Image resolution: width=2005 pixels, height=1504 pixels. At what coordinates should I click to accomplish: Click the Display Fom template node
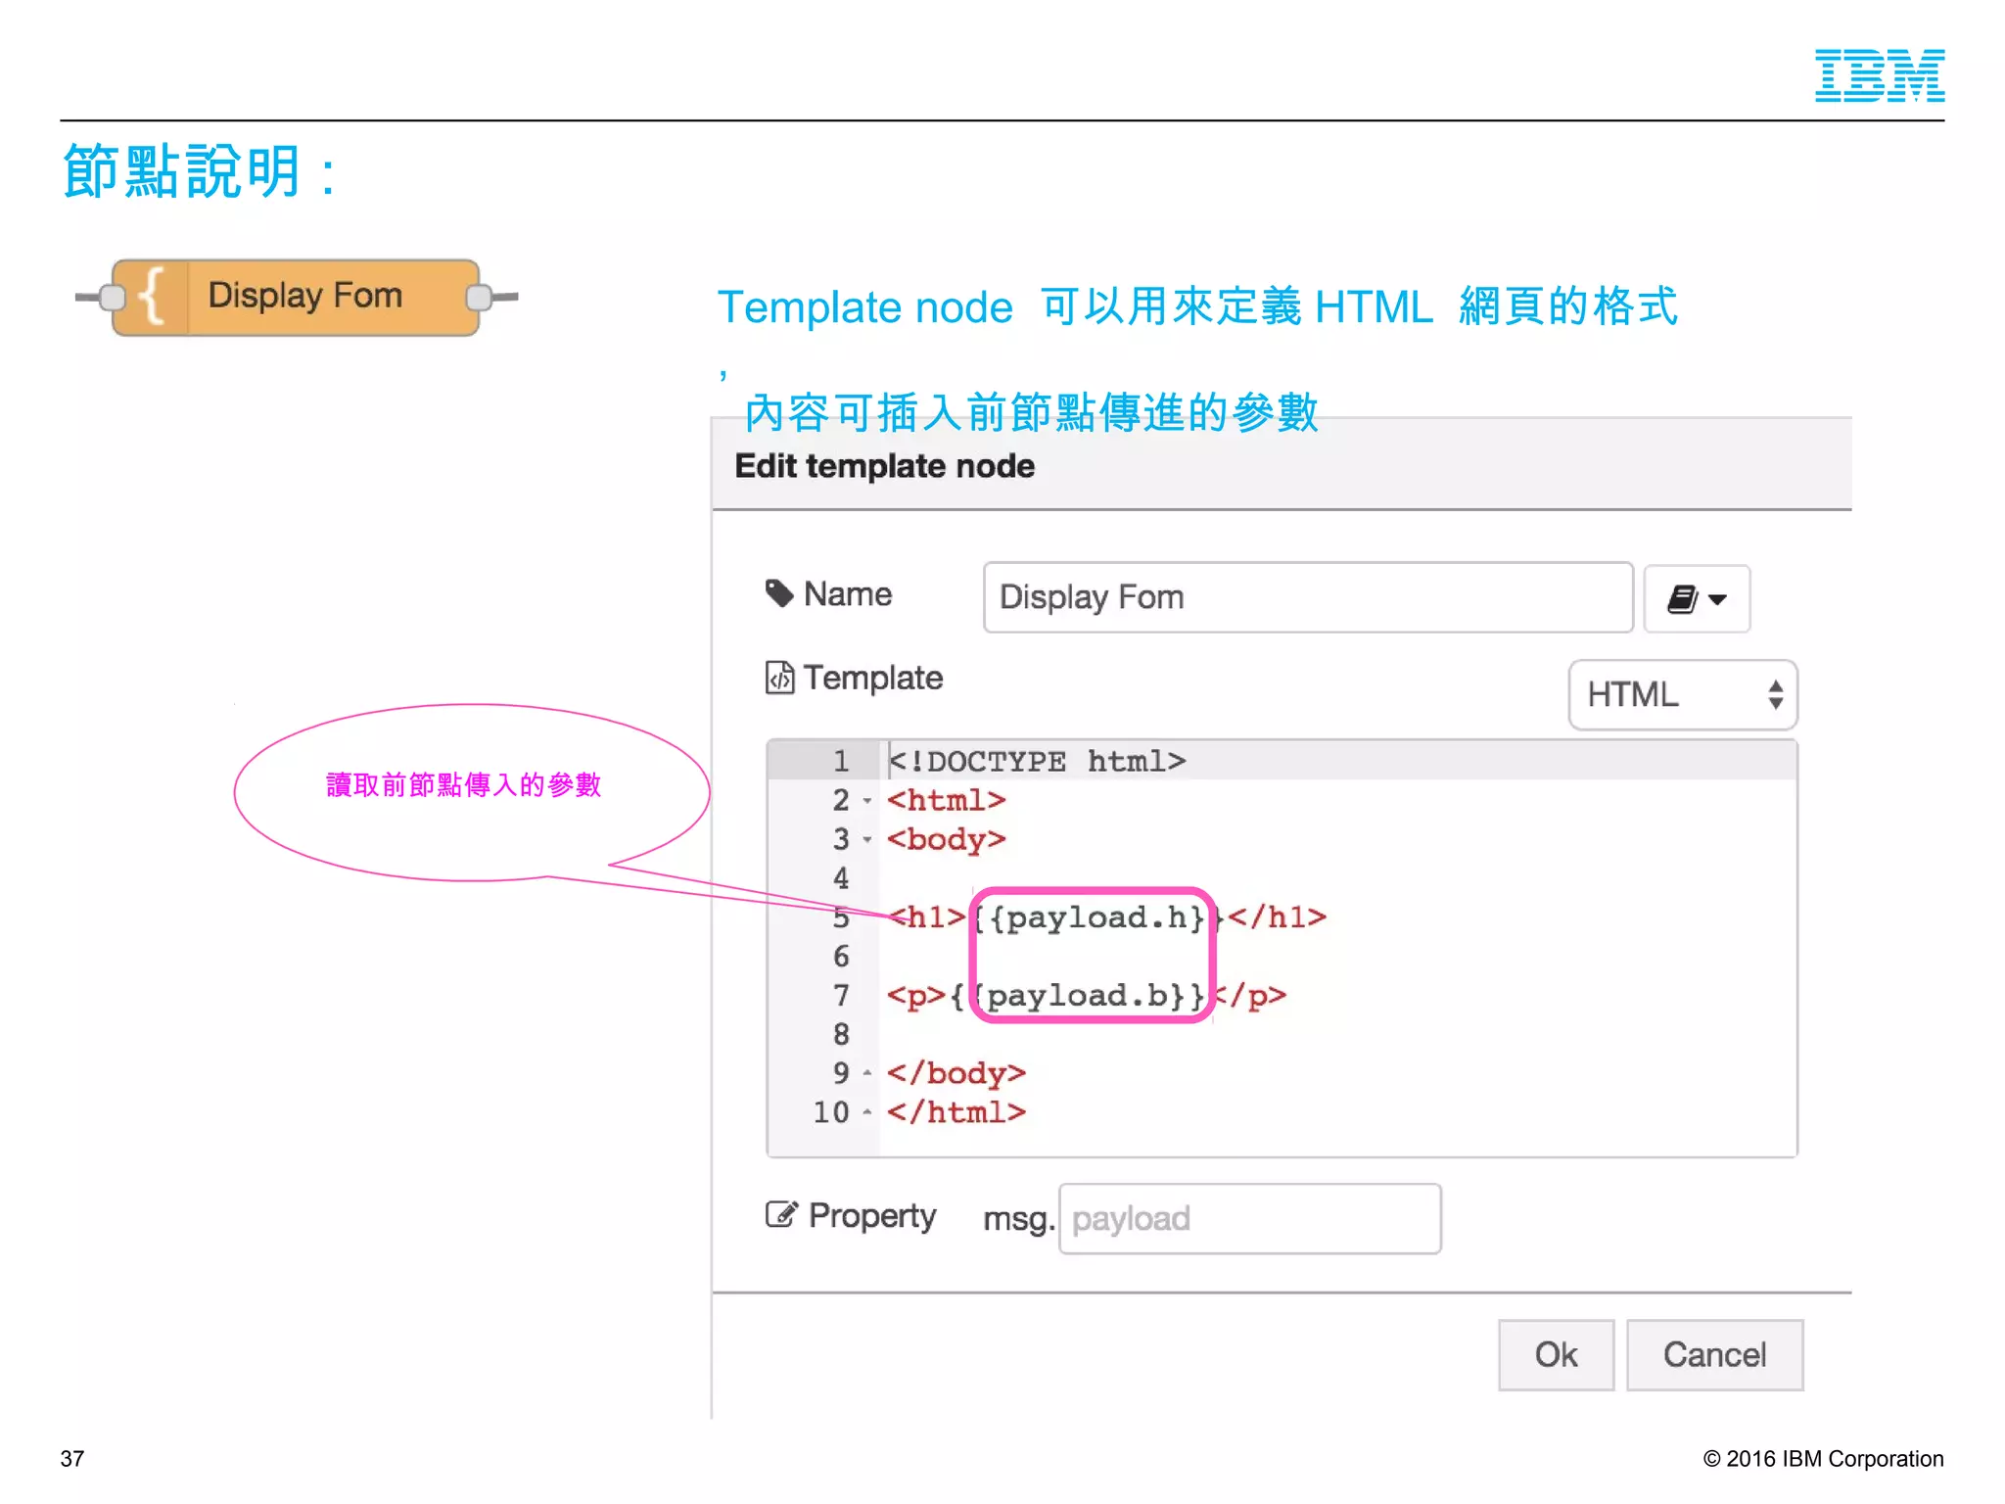(296, 297)
